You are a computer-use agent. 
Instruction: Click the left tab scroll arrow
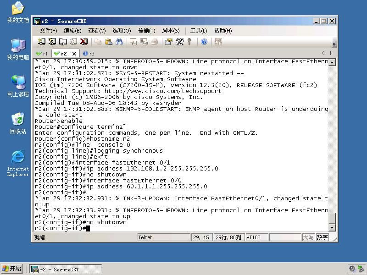click(x=323, y=53)
